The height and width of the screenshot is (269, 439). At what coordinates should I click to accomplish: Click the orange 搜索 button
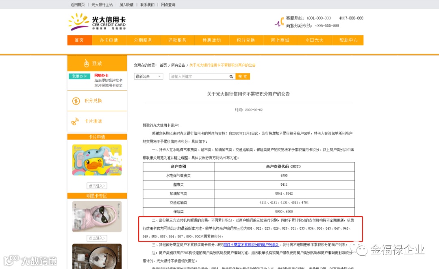[x=243, y=76]
